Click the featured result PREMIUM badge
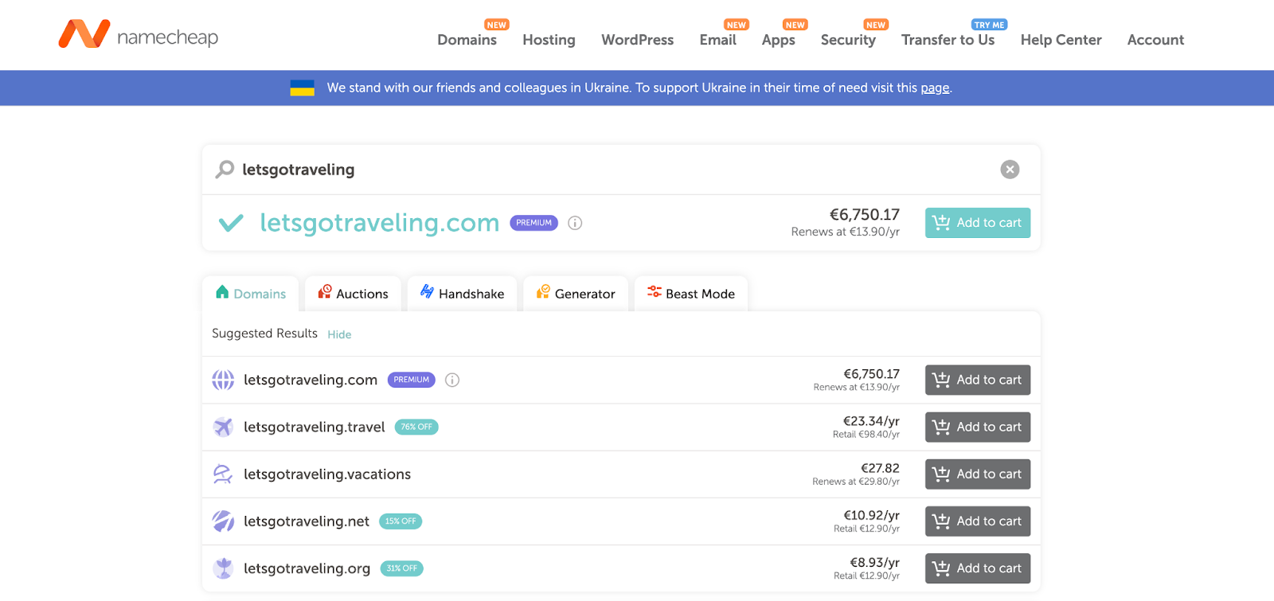Screen dimensions: 1274x601 [x=533, y=223]
